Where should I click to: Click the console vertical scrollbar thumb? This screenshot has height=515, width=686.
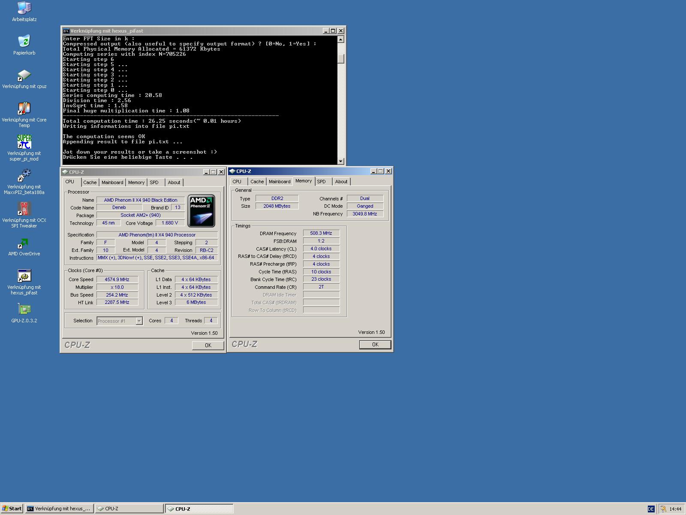tap(341, 58)
